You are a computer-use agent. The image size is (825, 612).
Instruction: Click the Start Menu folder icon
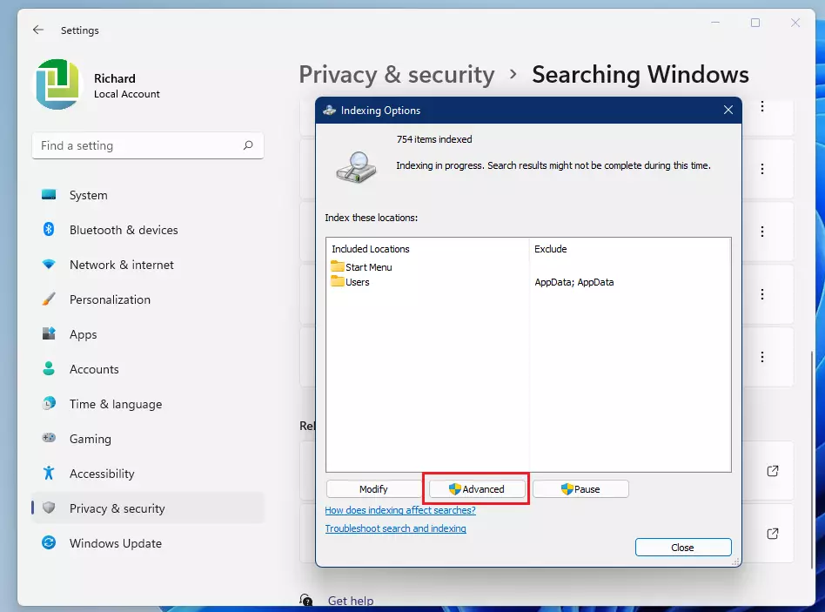[x=338, y=266]
